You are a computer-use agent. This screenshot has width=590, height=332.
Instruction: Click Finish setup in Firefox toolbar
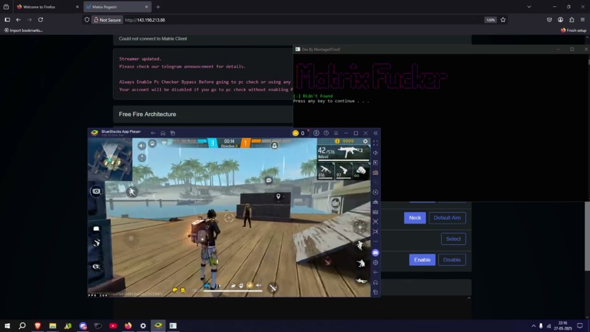click(x=573, y=30)
